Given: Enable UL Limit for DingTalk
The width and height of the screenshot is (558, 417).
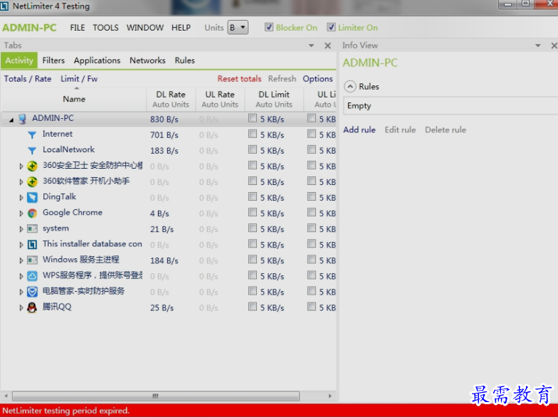Looking at the screenshot, I should point(312,196).
